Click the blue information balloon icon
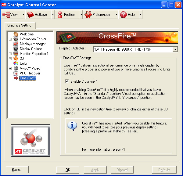Screen dimensions: 183x176 pos(72,126)
